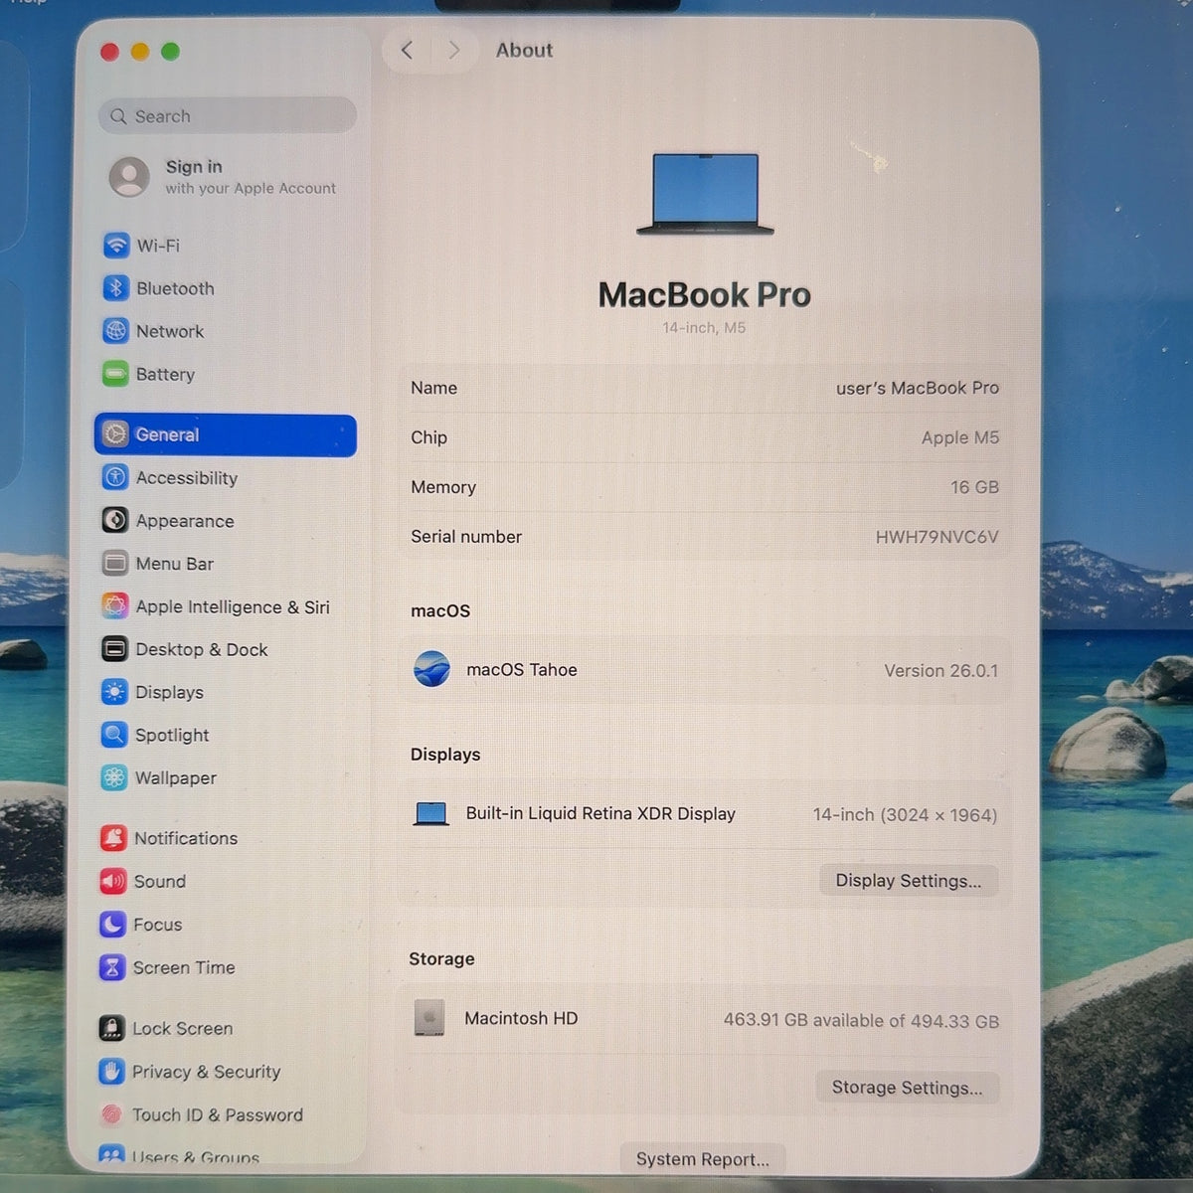Click the Accessibility icon

(x=115, y=478)
